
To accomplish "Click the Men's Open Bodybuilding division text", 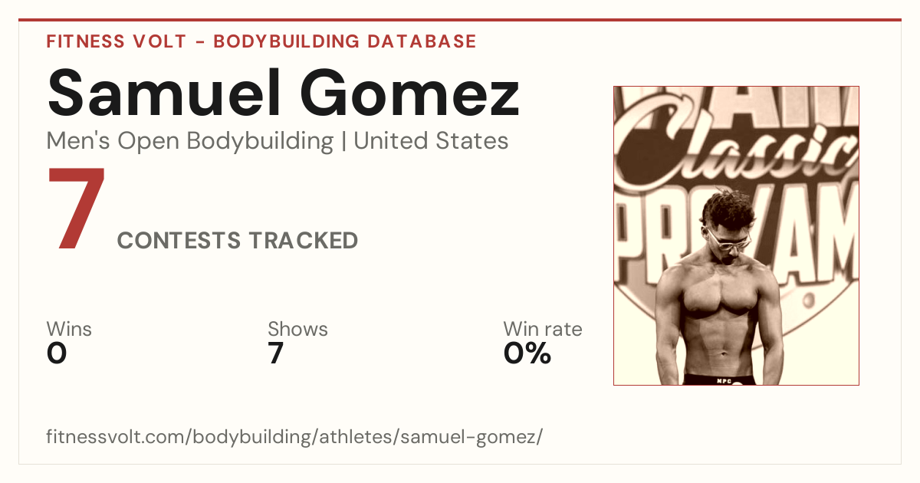I will click(190, 141).
